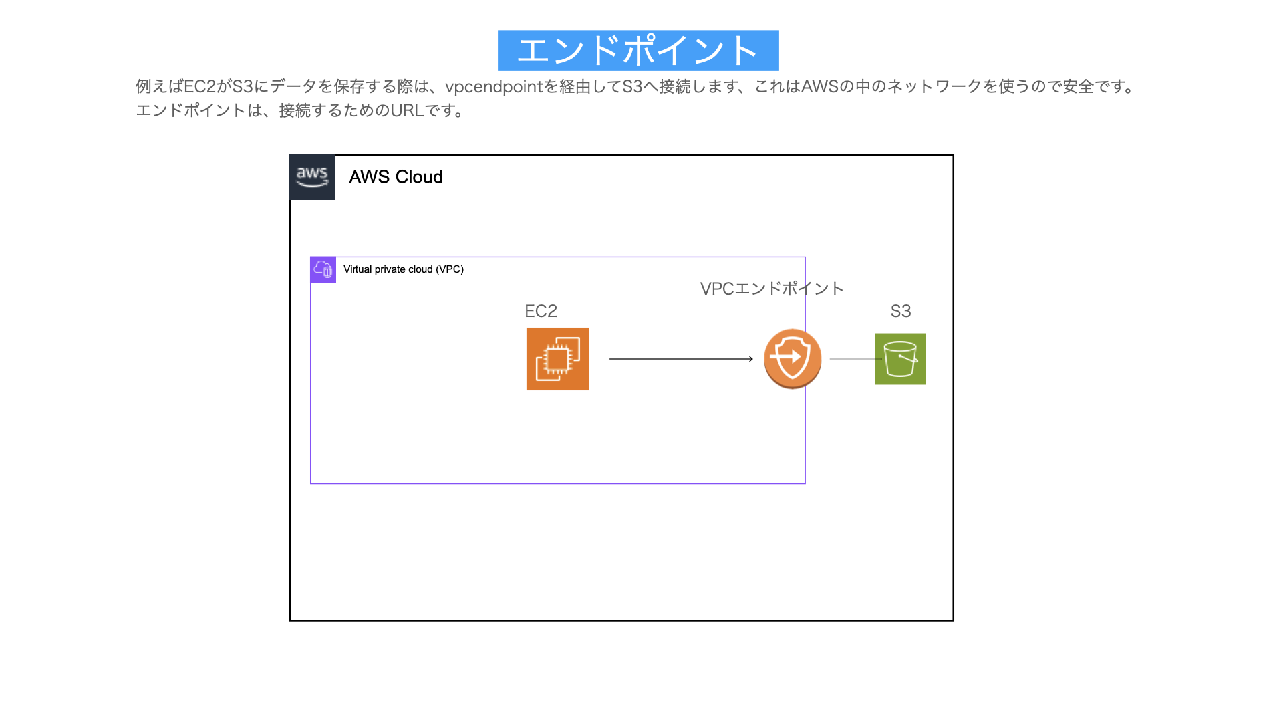The height and width of the screenshot is (718, 1277).
Task: Click the AWS Cloud label
Action: tap(396, 177)
